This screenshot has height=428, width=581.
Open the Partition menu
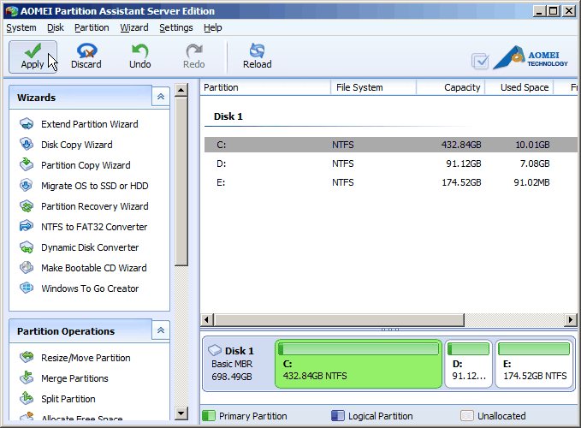[92, 27]
